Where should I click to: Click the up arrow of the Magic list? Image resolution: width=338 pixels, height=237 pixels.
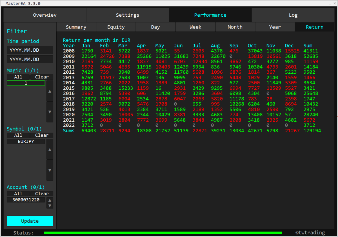[50, 91]
